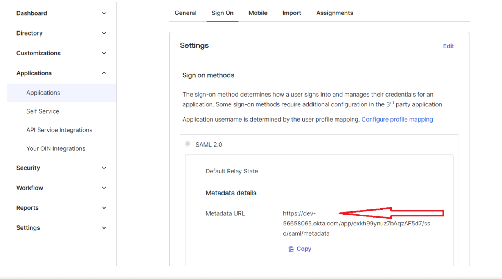Click Edit in Settings panel
The image size is (502, 279).
tap(448, 46)
